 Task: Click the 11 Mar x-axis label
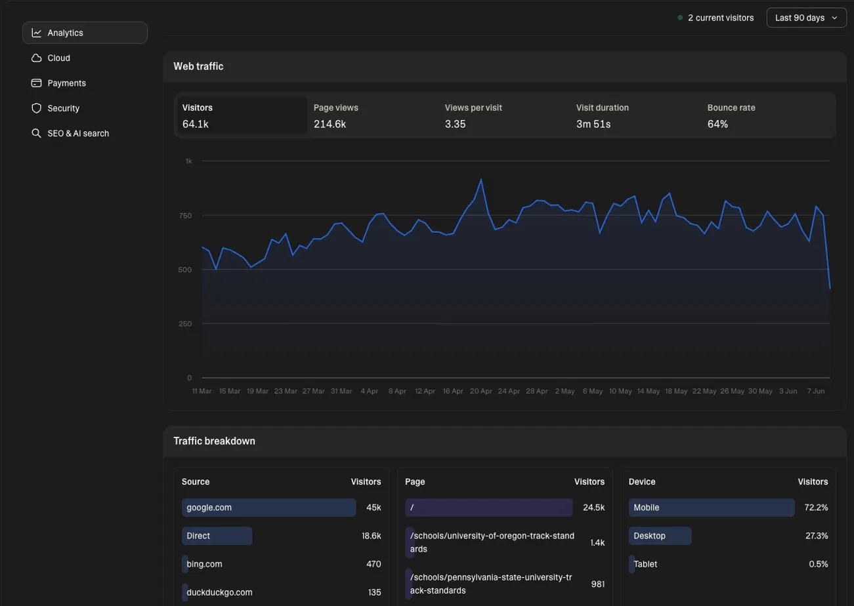point(202,391)
